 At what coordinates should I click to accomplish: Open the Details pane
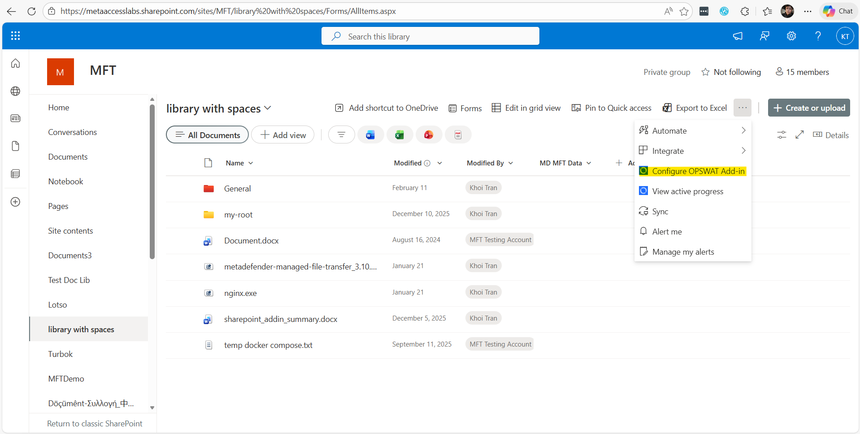(x=831, y=135)
